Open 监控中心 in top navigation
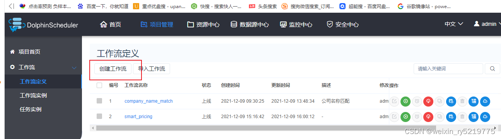The image size is (501, 139). (x=296, y=24)
